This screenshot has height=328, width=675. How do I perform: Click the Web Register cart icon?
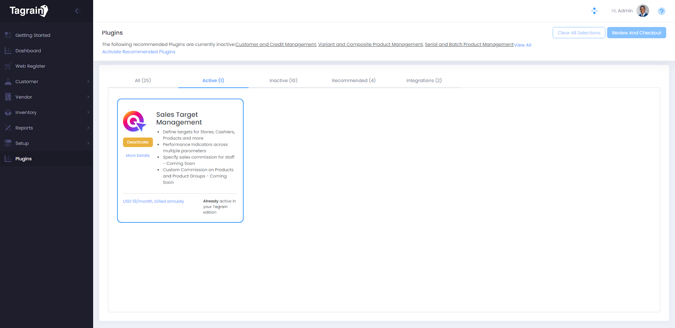8,66
